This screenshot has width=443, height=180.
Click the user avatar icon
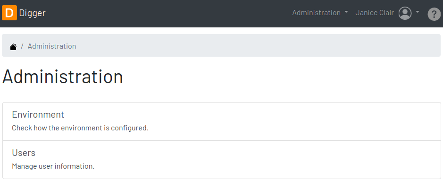[x=405, y=13]
